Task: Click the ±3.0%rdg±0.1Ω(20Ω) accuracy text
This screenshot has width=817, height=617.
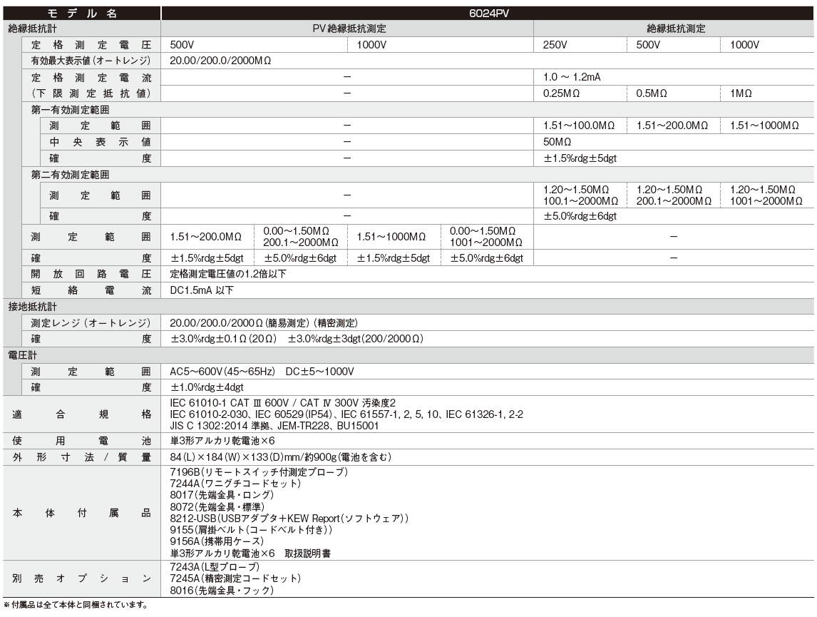Action: pos(224,339)
